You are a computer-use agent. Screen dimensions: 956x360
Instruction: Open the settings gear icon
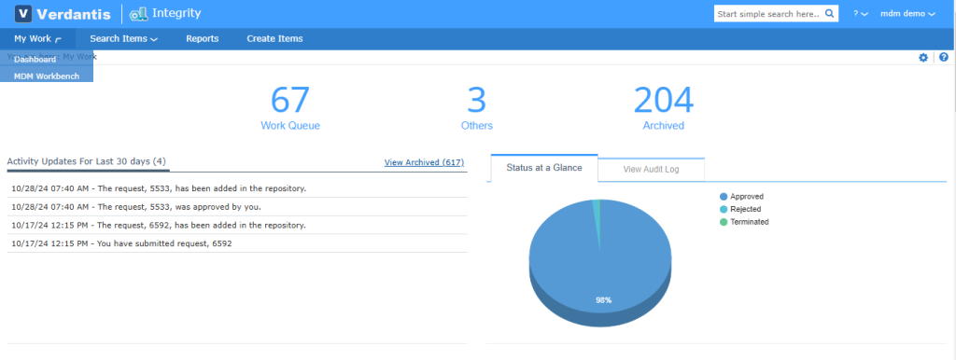(923, 57)
